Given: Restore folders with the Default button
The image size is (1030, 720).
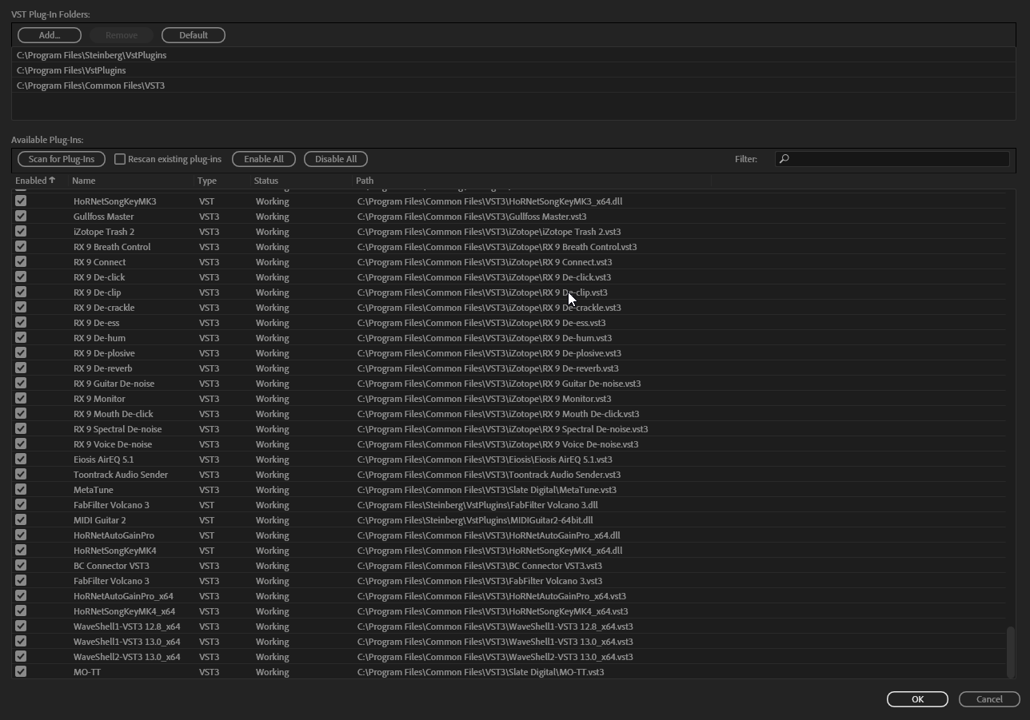Looking at the screenshot, I should [193, 34].
